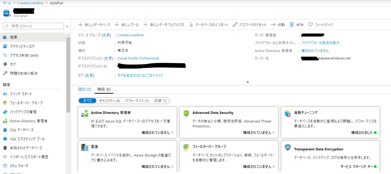Open the CreateLoverBots resource group link
391x174 pixels.
tap(131, 35)
